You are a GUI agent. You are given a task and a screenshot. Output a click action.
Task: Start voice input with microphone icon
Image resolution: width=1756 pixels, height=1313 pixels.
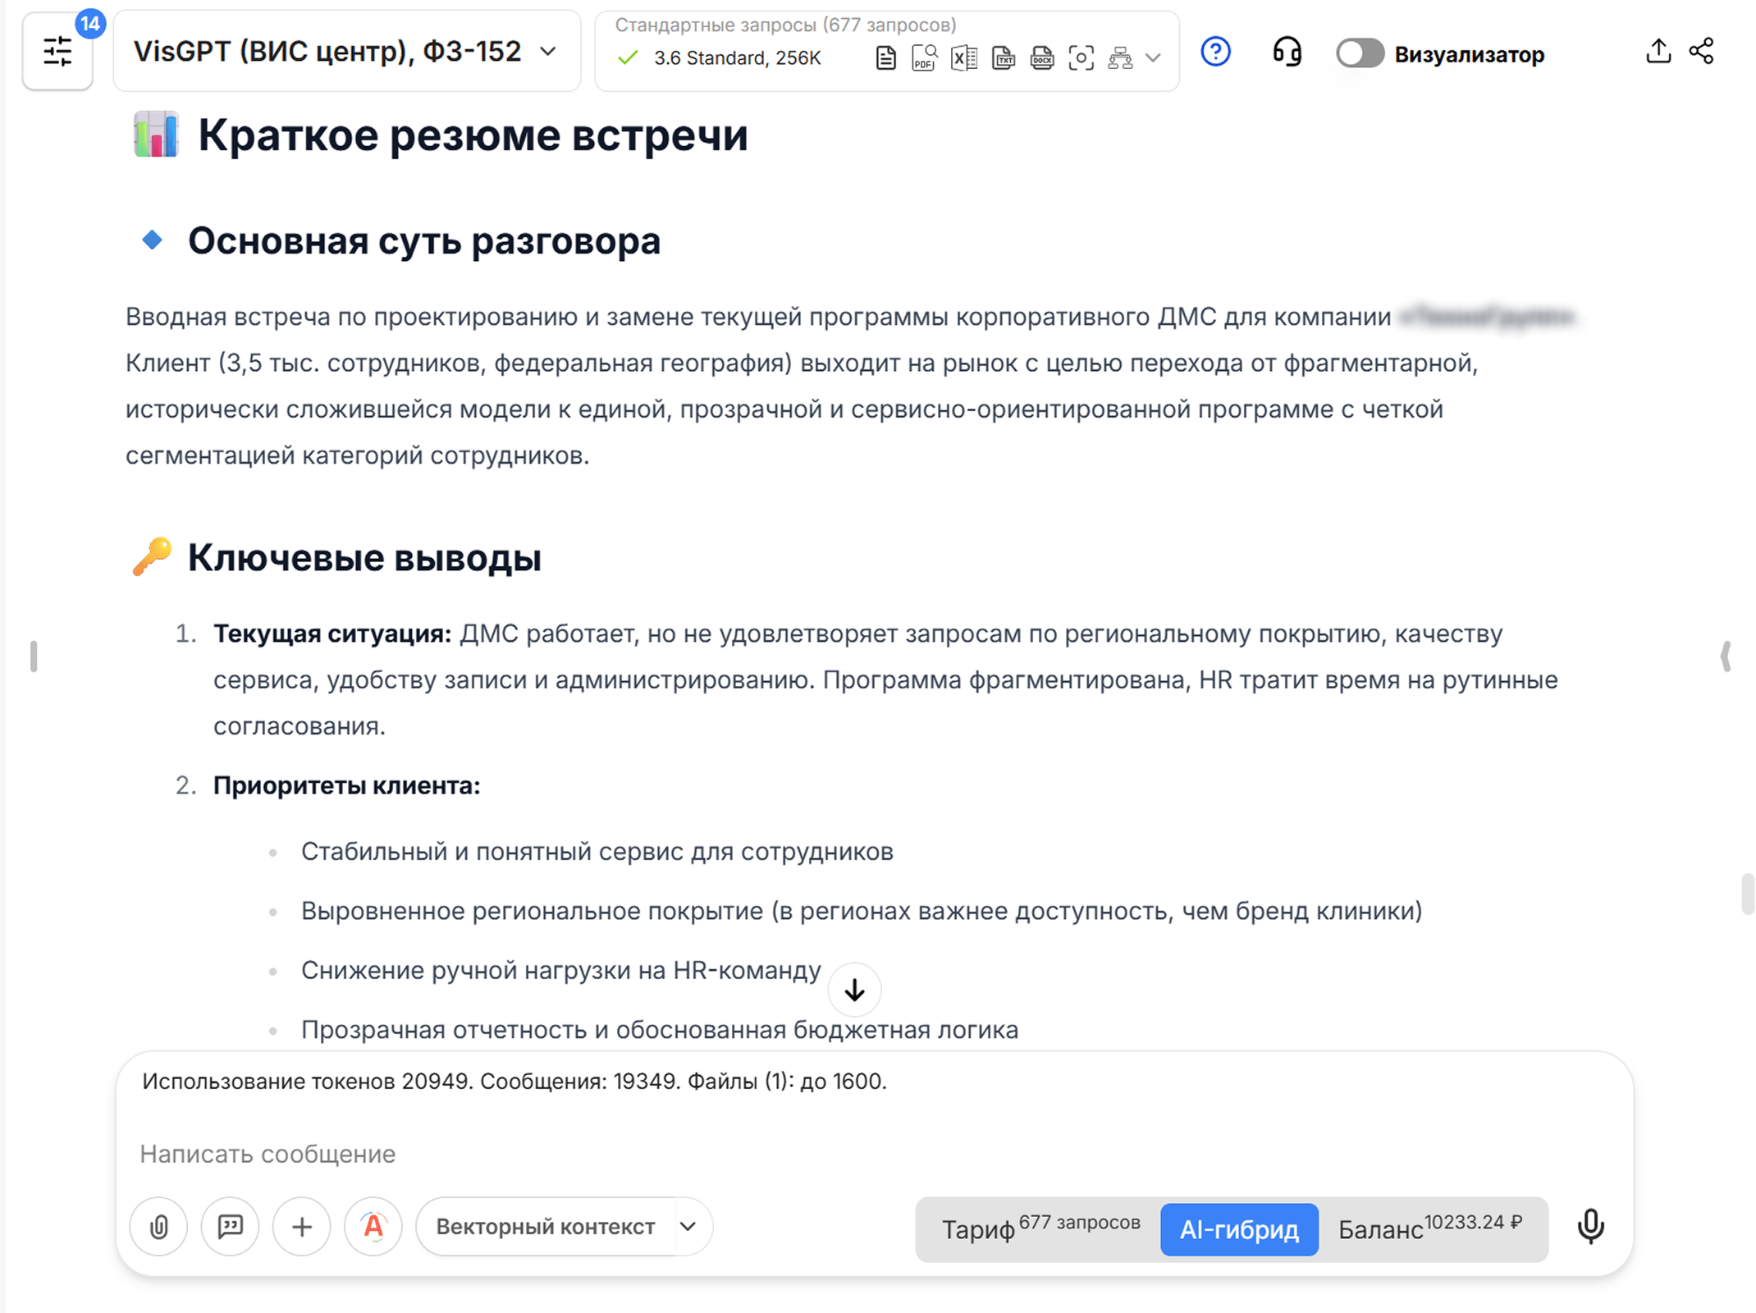(x=1590, y=1226)
